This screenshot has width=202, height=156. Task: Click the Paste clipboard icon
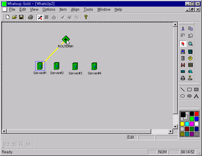183,35
